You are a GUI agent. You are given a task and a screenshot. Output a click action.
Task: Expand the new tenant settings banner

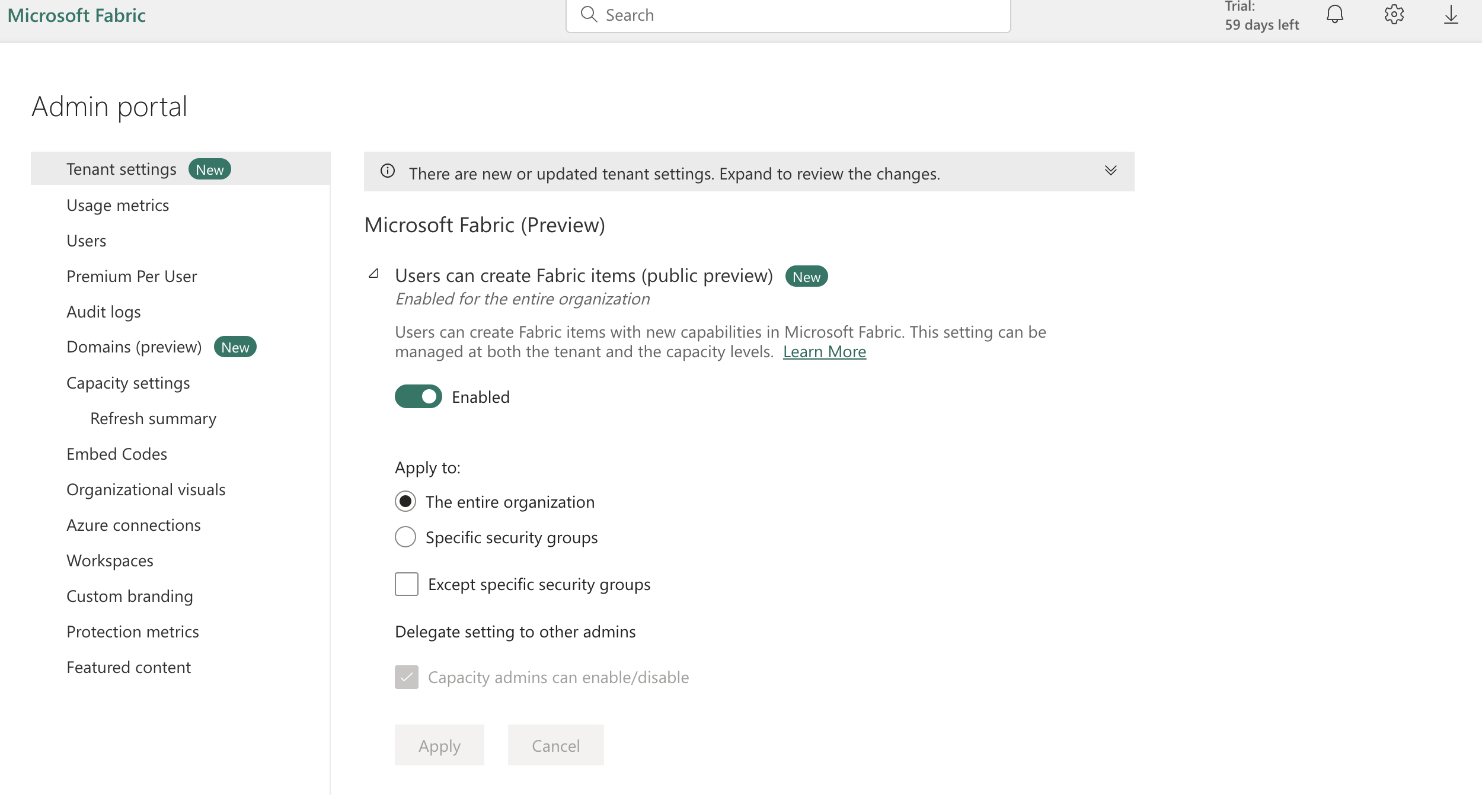coord(1111,171)
